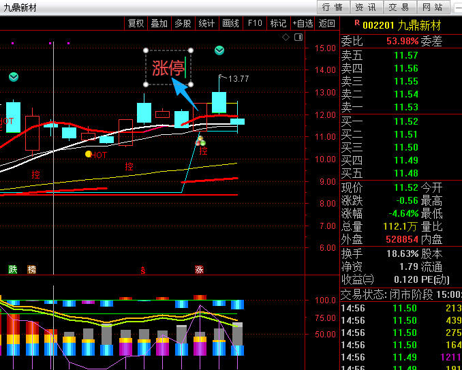This screenshot has height=370, width=462.
Task: Switch to the 交易 tab
Action: click(x=399, y=7)
